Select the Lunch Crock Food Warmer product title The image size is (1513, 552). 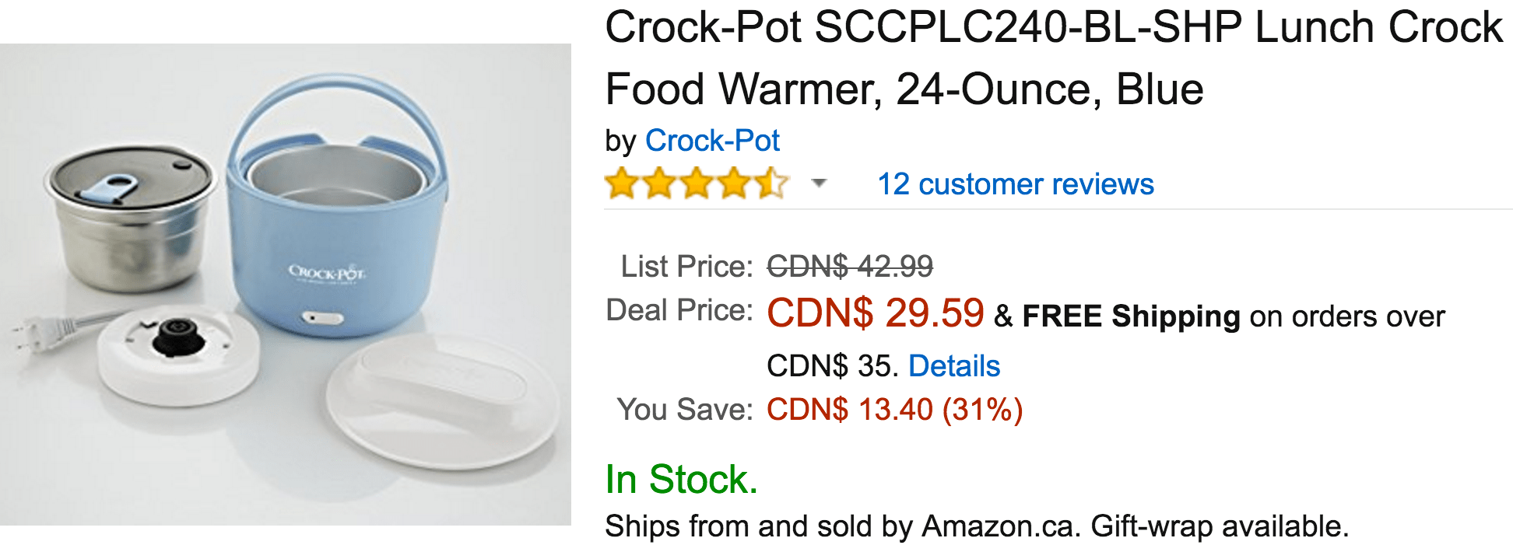click(x=1054, y=58)
